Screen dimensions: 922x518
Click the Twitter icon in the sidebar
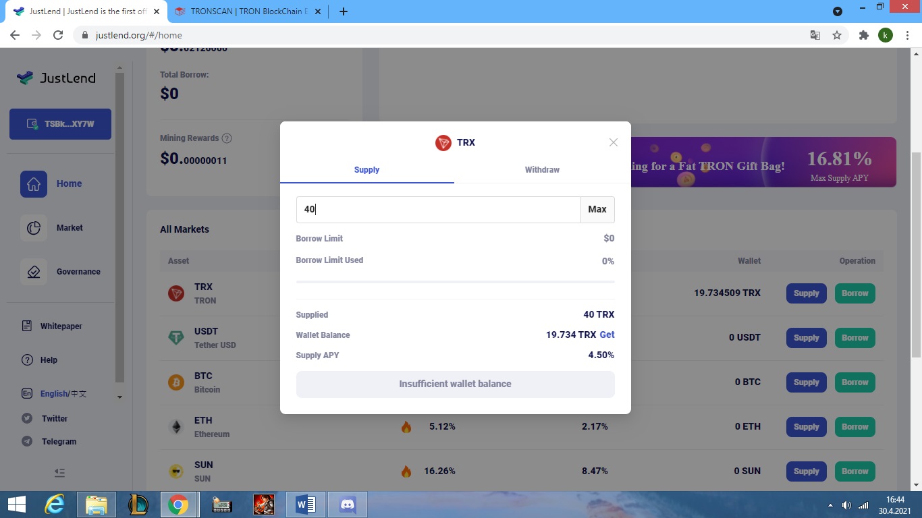[27, 418]
